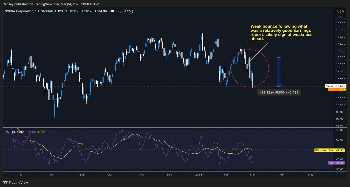The image size is (350, 187).
Task: Click the −21.32 (−15.80%) measurement label
Action: pyautogui.click(x=279, y=92)
